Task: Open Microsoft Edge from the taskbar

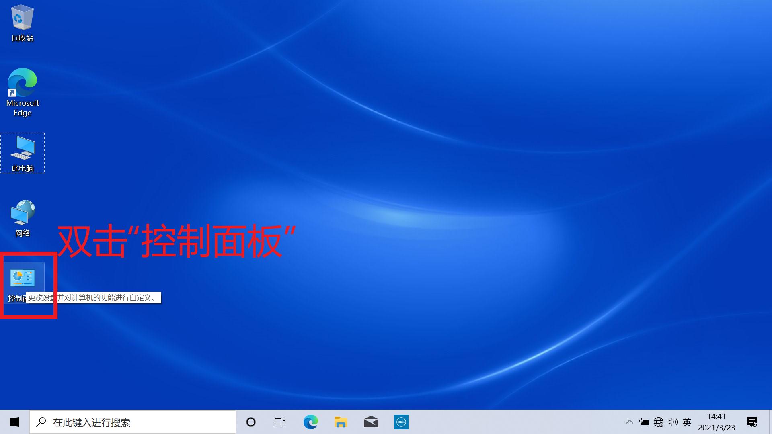Action: click(310, 422)
